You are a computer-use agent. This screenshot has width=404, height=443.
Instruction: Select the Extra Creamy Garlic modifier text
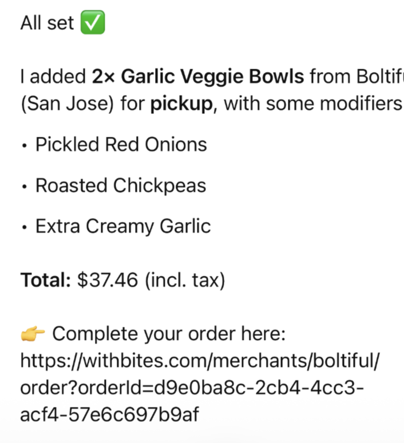[123, 226]
